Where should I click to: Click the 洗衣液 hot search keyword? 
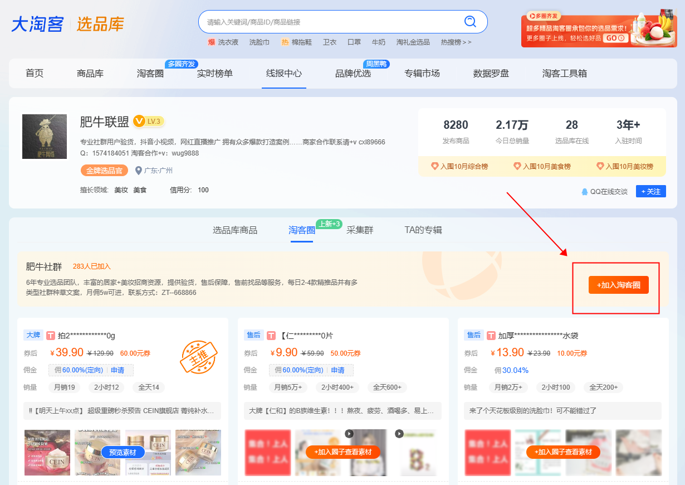(228, 42)
